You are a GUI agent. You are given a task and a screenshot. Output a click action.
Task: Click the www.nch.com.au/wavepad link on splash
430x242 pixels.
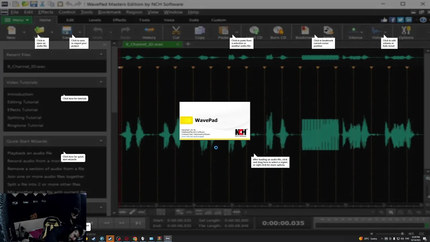tap(192, 136)
